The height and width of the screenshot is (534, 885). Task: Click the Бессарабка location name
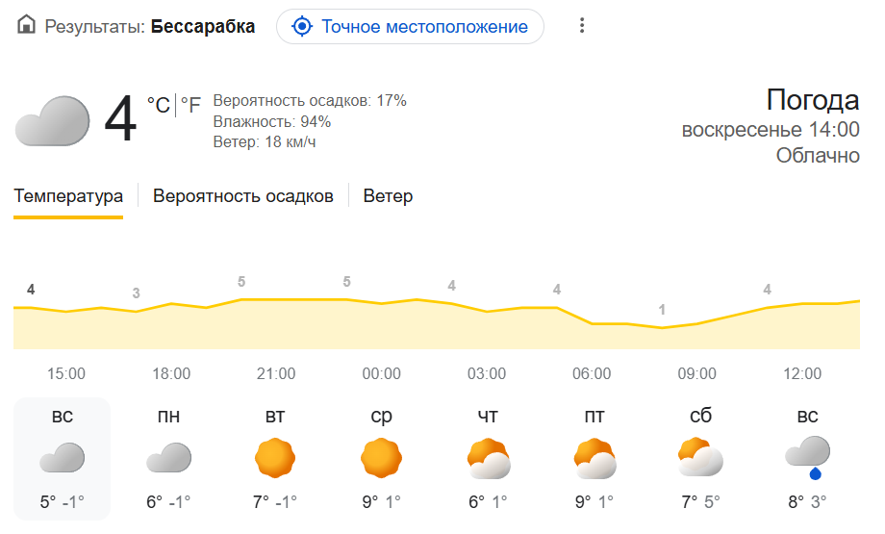(x=203, y=26)
